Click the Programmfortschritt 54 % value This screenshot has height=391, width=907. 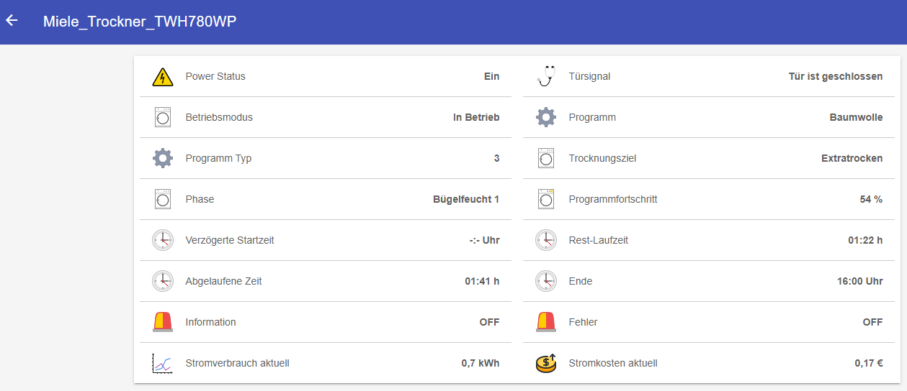click(871, 199)
